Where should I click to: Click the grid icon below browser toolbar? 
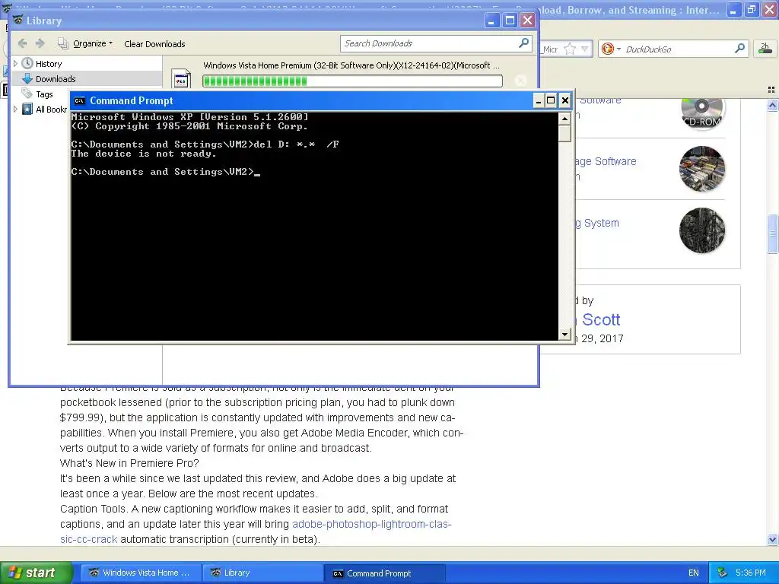point(771,90)
